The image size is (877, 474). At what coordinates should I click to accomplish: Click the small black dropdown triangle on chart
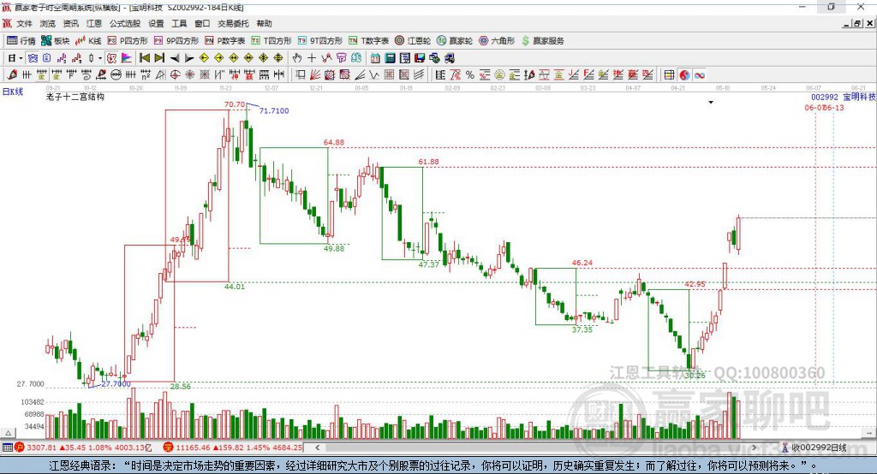711,103
